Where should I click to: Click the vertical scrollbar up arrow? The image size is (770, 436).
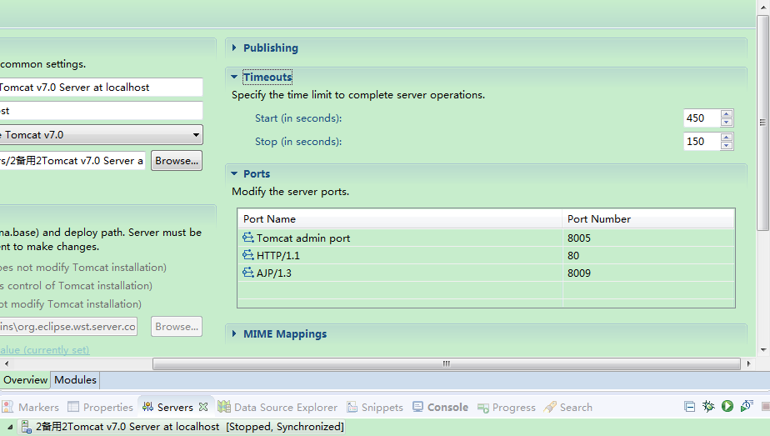click(763, 8)
